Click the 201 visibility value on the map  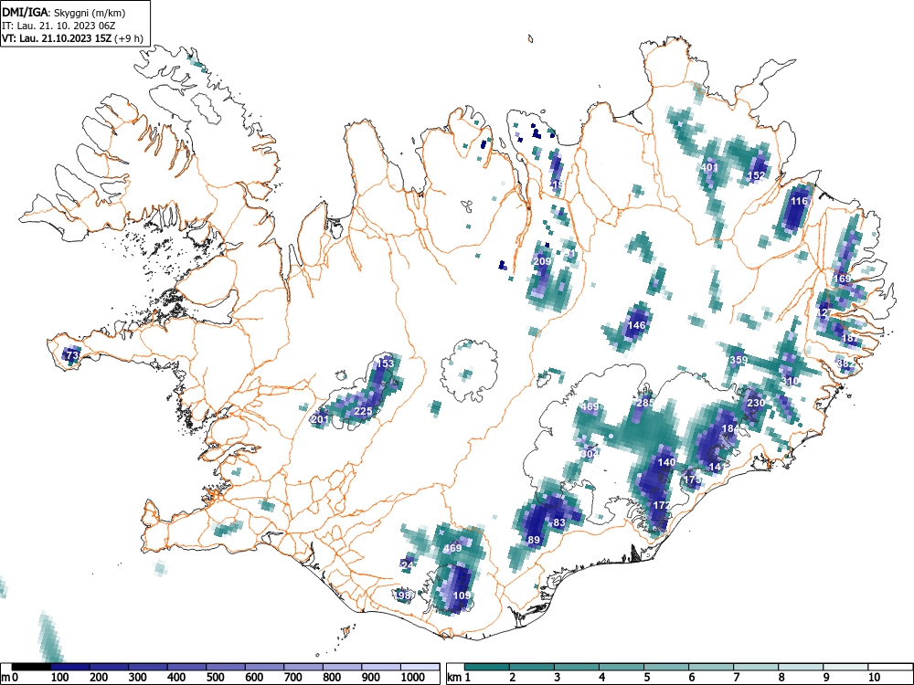[320, 419]
